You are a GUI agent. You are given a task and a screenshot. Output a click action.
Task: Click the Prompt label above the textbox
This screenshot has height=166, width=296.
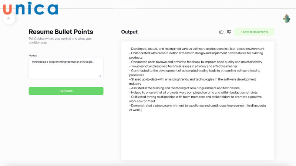(x=33, y=55)
